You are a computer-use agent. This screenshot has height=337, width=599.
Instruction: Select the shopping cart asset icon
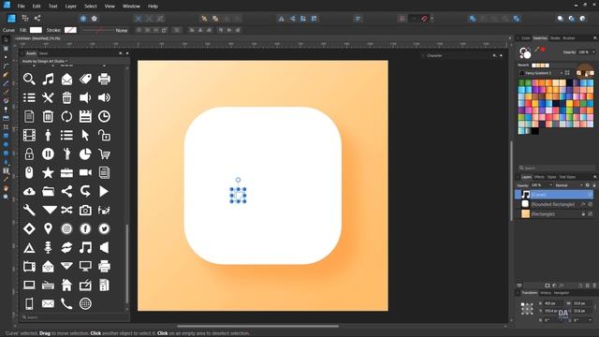(104, 154)
